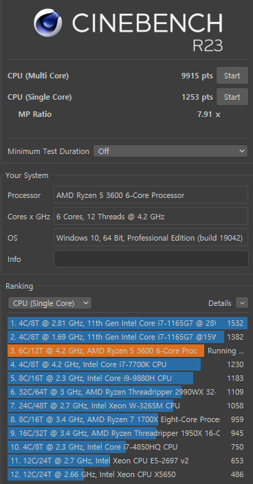Select the Ryzen 7 1700X ranking row
The height and width of the screenshot is (484, 253).
tap(127, 419)
